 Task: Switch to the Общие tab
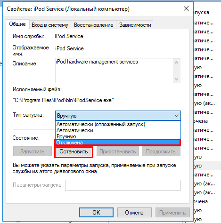click(17, 24)
